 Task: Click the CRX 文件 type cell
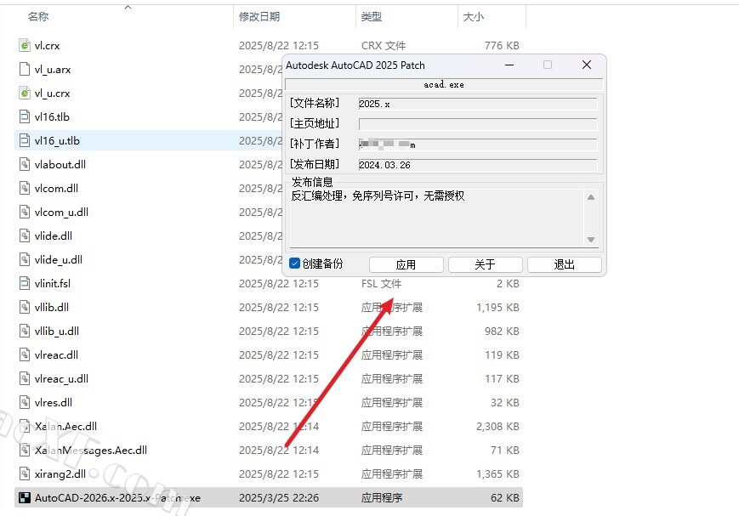click(384, 46)
